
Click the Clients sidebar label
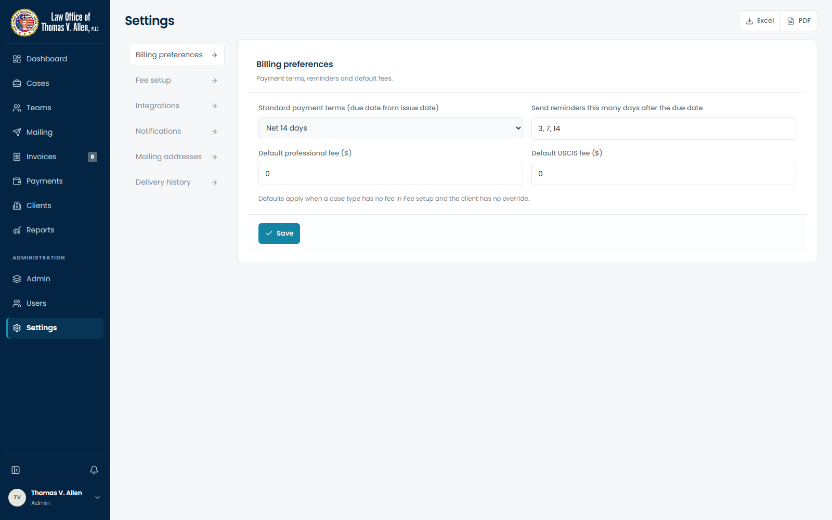click(x=39, y=205)
